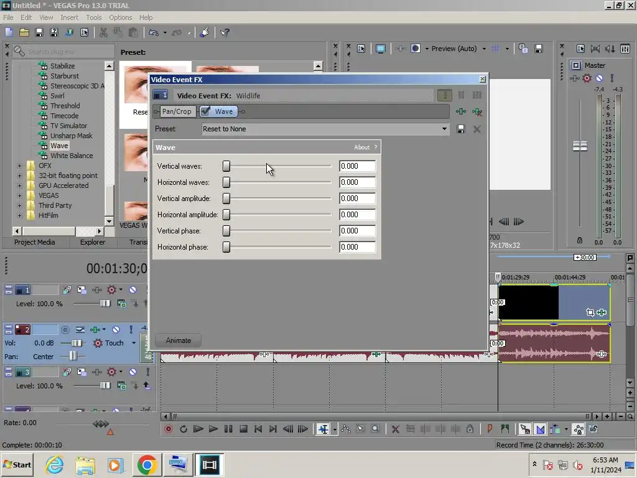637x478 pixels.
Task: Pause timeline playback
Action: click(x=228, y=429)
